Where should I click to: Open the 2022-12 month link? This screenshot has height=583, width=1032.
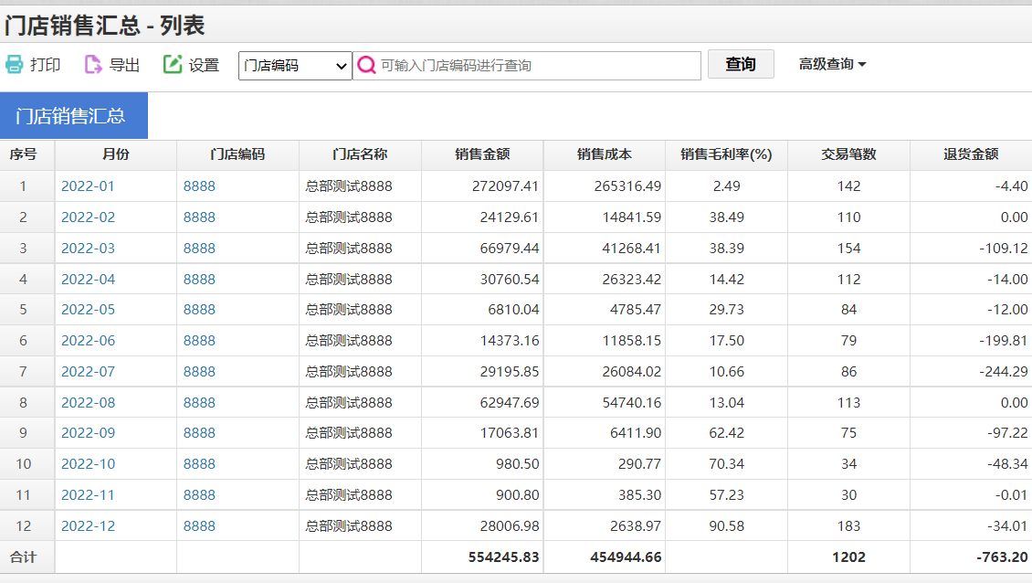pos(89,525)
